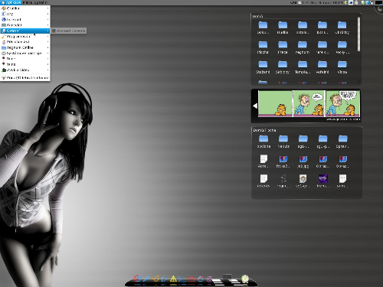Open the Systém menu in the top panel
Screen dimensions: 383x287
(x=40, y=2)
